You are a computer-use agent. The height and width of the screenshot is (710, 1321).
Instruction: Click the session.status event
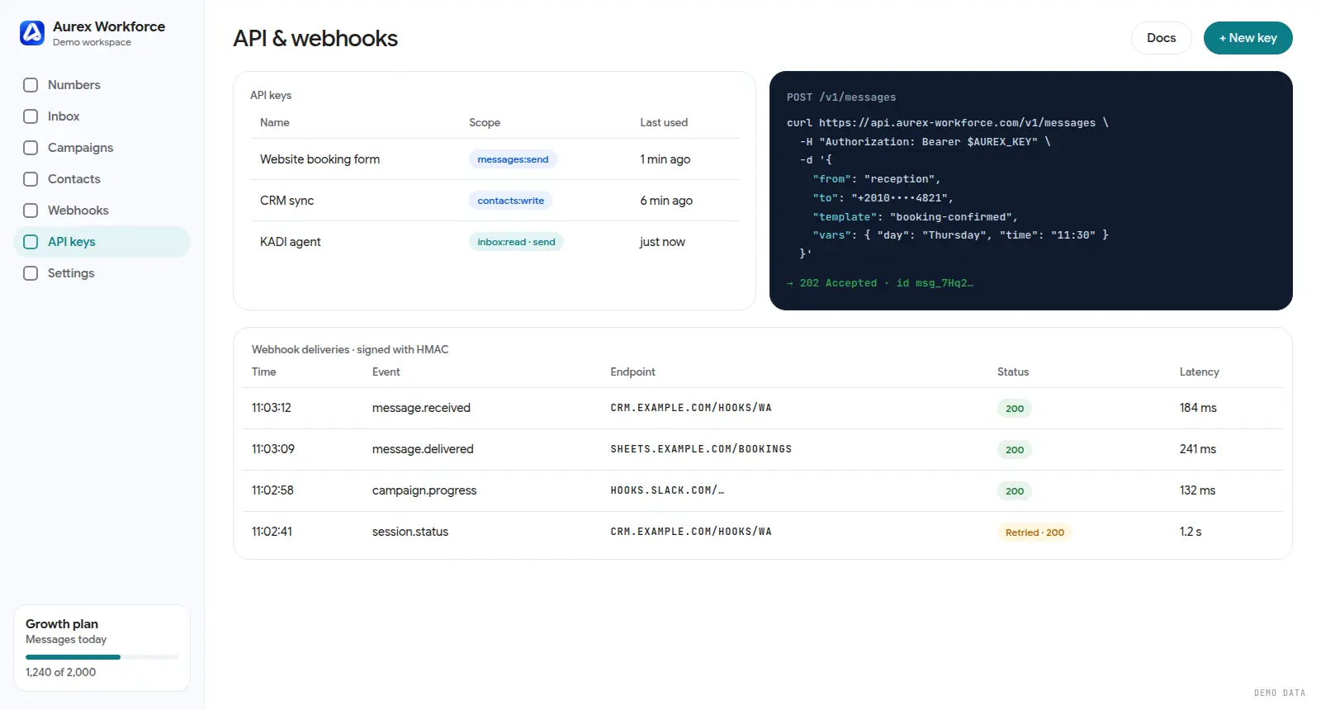point(410,532)
